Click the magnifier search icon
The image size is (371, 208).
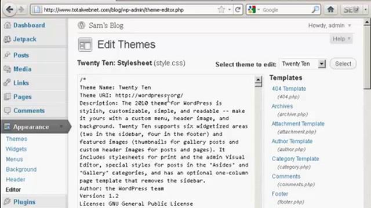pyautogui.click(x=315, y=10)
